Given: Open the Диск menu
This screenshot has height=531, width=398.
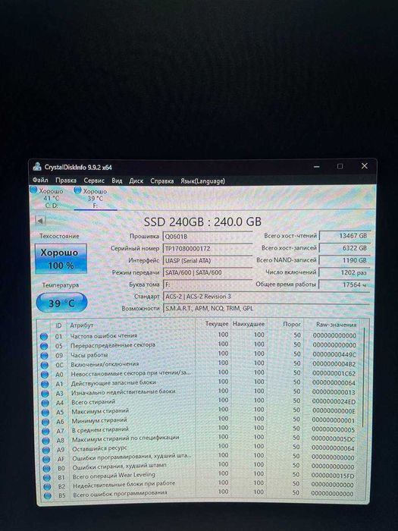Looking at the screenshot, I should point(136,181).
